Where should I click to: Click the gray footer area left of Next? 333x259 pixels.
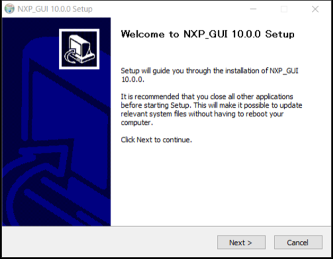pyautogui.click(x=106, y=243)
